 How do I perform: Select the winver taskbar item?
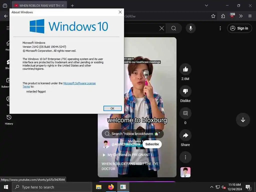[x=123, y=187]
